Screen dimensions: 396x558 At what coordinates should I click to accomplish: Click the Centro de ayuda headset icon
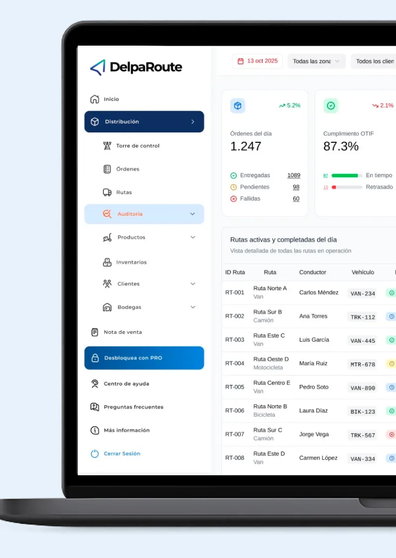(95, 383)
